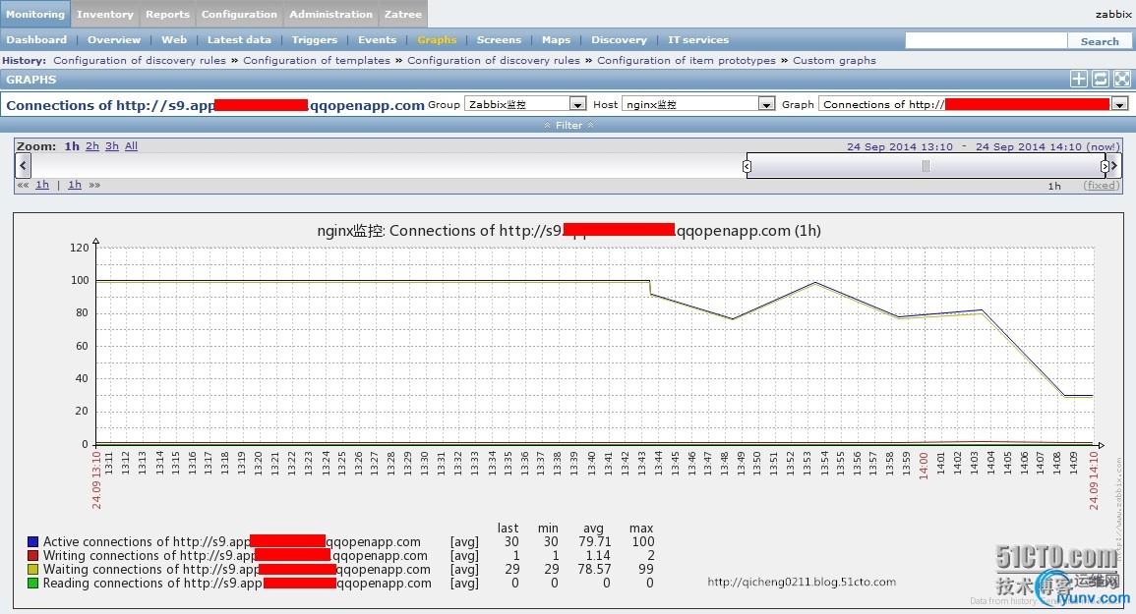Click Waiting connections legend label

pos(237,569)
